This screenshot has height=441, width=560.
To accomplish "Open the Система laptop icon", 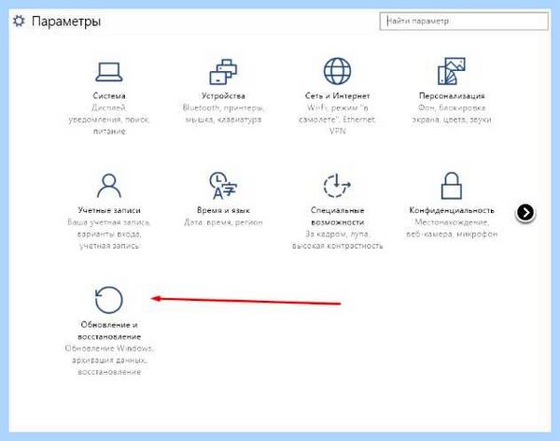I will point(109,72).
